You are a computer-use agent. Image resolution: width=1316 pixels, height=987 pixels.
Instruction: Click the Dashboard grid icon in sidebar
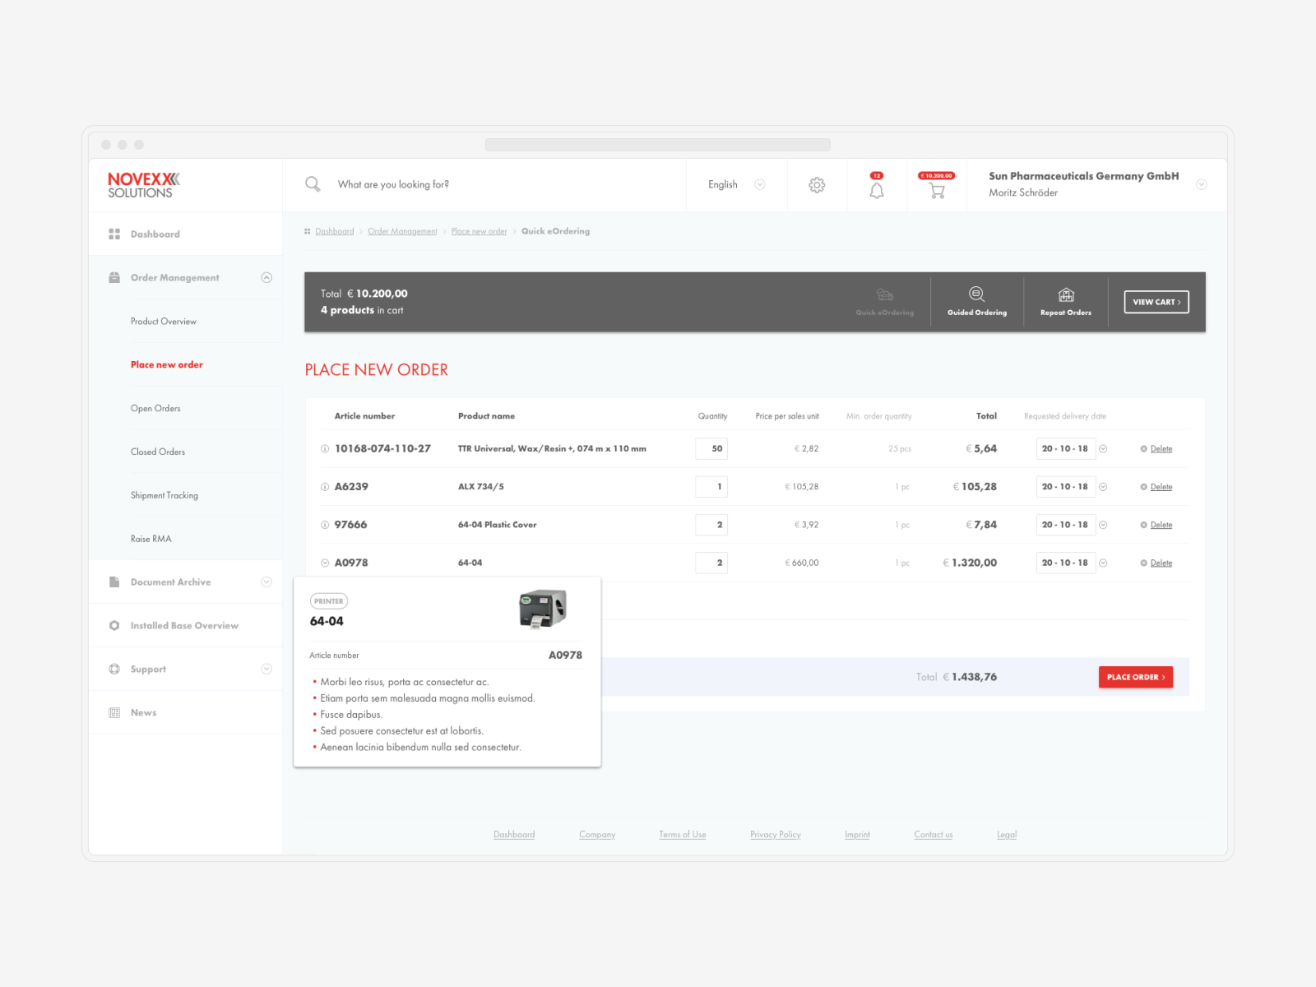tap(114, 234)
